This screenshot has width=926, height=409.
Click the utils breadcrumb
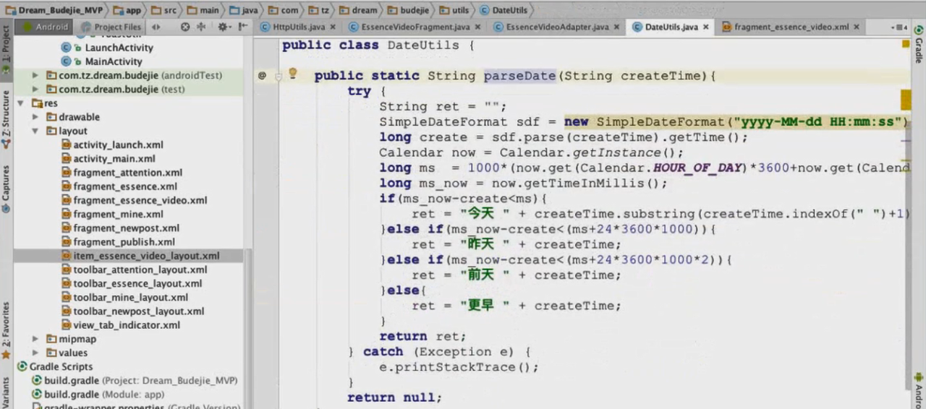[454, 10]
